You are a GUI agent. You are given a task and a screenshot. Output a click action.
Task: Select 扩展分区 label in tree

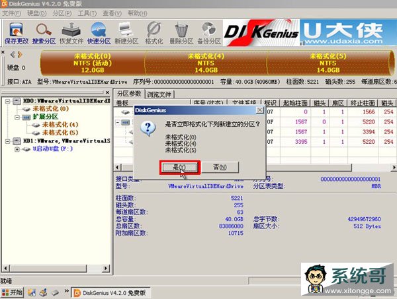coord(46,117)
